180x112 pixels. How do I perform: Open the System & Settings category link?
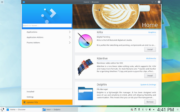[148, 85]
